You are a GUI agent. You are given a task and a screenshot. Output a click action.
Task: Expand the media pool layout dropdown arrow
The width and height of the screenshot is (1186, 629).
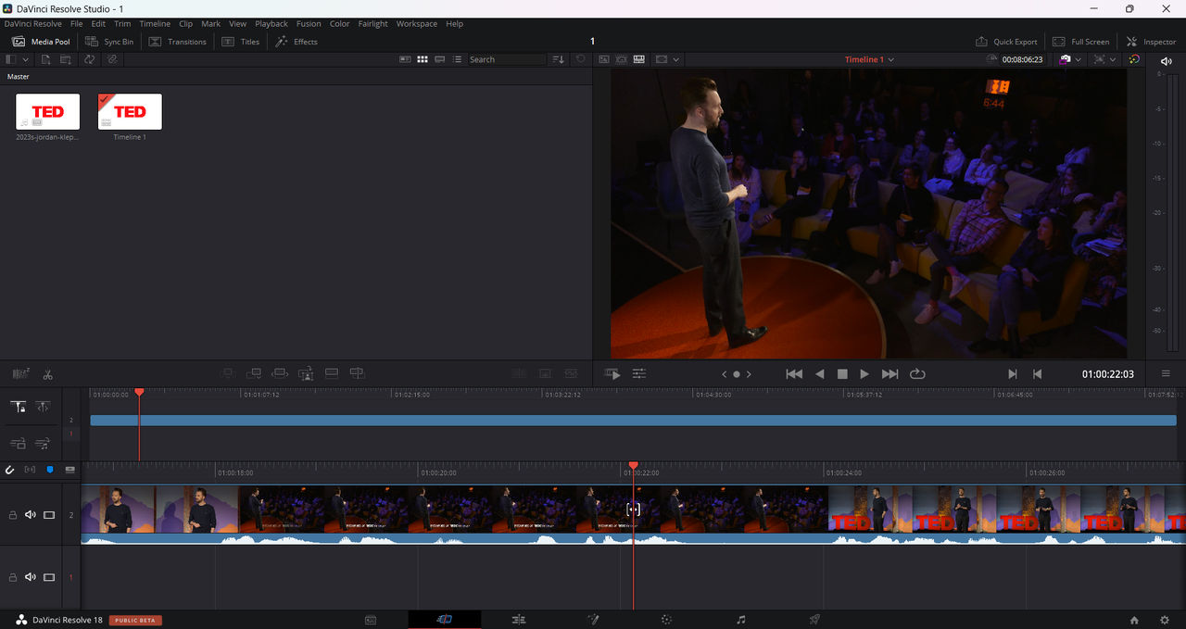[x=25, y=59]
